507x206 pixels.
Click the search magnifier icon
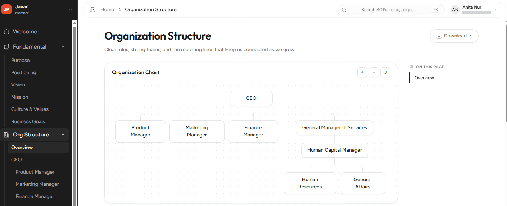[344, 10]
